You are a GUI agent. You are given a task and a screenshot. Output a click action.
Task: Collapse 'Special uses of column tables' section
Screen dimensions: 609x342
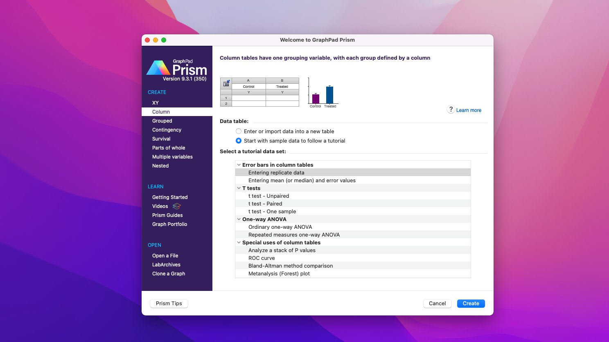click(x=239, y=243)
